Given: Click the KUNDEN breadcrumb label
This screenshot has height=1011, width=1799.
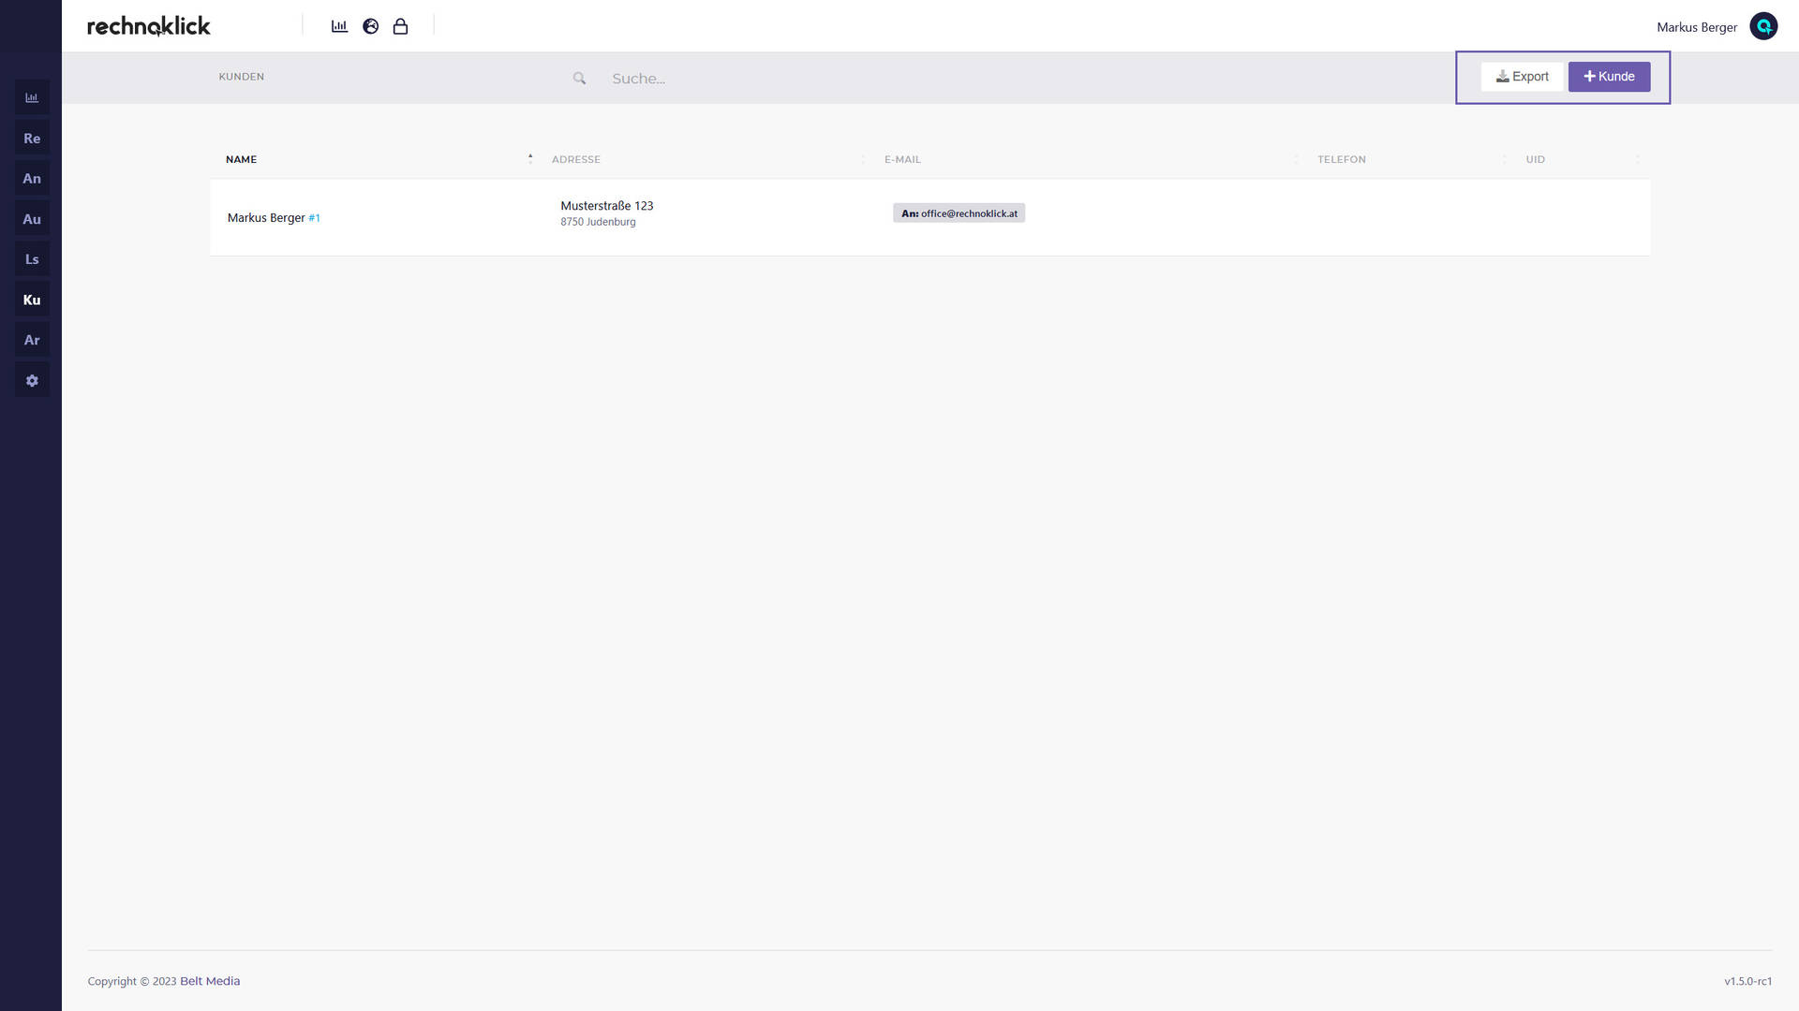Looking at the screenshot, I should (241, 77).
